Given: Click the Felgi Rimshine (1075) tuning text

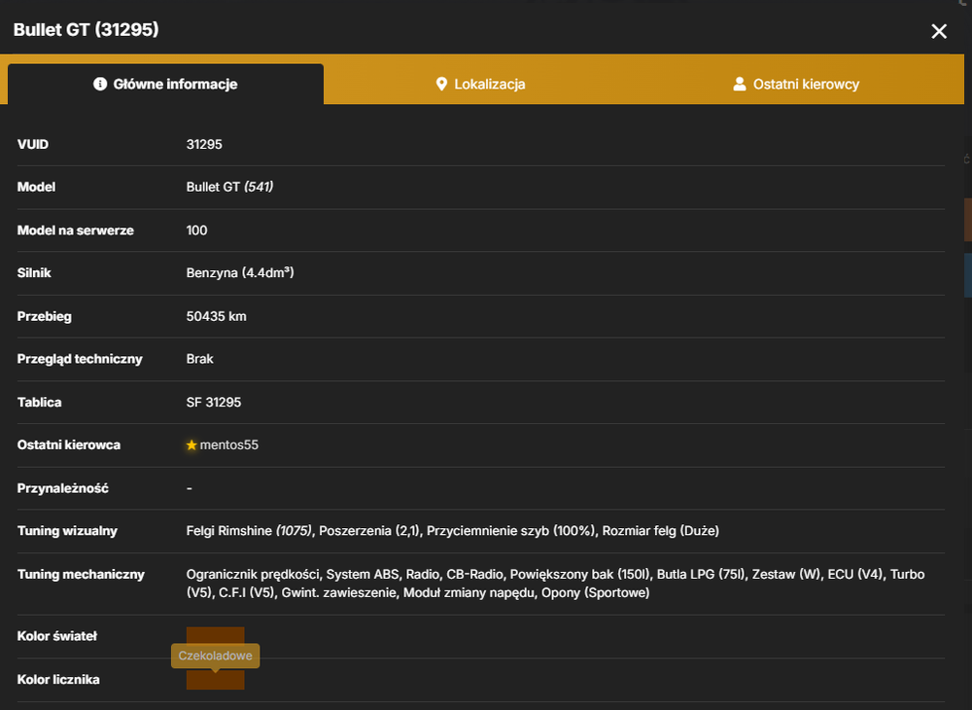Looking at the screenshot, I should [x=249, y=531].
